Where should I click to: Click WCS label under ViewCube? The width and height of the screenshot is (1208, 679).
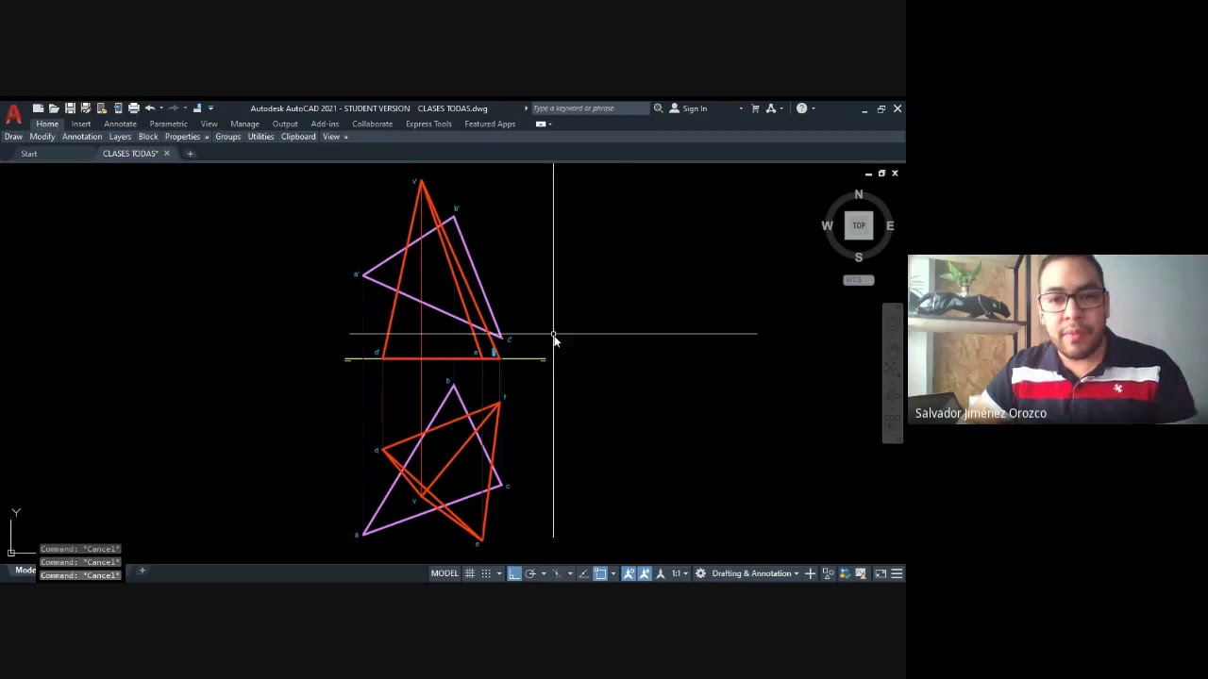coord(858,280)
